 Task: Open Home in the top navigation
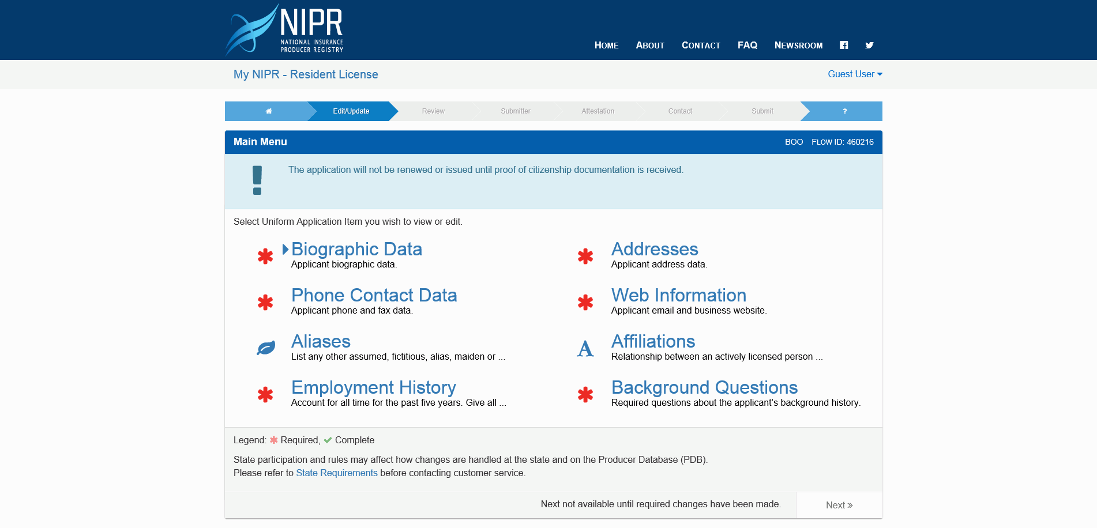[x=607, y=45]
